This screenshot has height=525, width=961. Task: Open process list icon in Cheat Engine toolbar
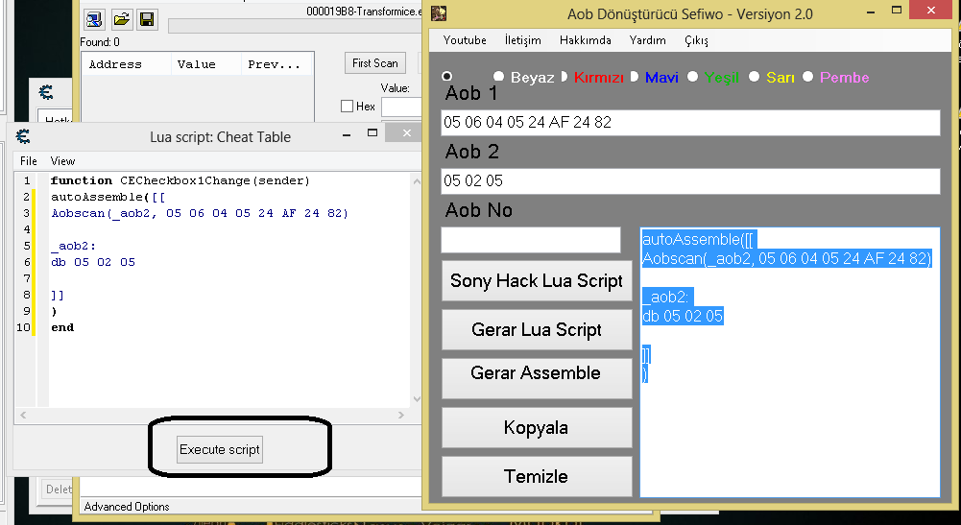(x=94, y=19)
